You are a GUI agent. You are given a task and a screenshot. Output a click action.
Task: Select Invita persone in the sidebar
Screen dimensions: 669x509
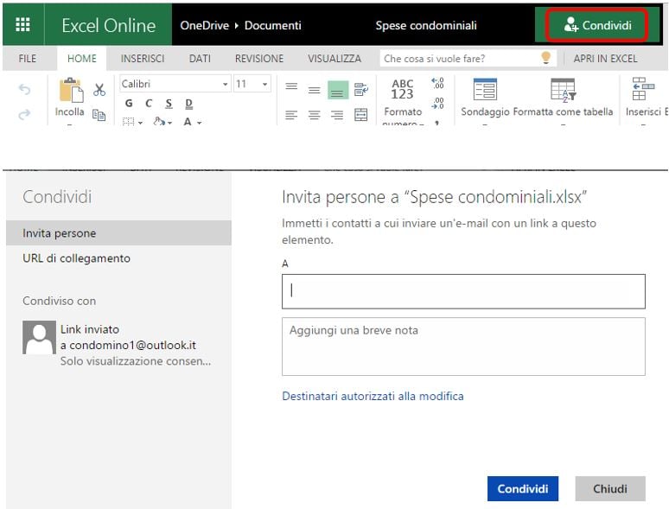(118, 233)
